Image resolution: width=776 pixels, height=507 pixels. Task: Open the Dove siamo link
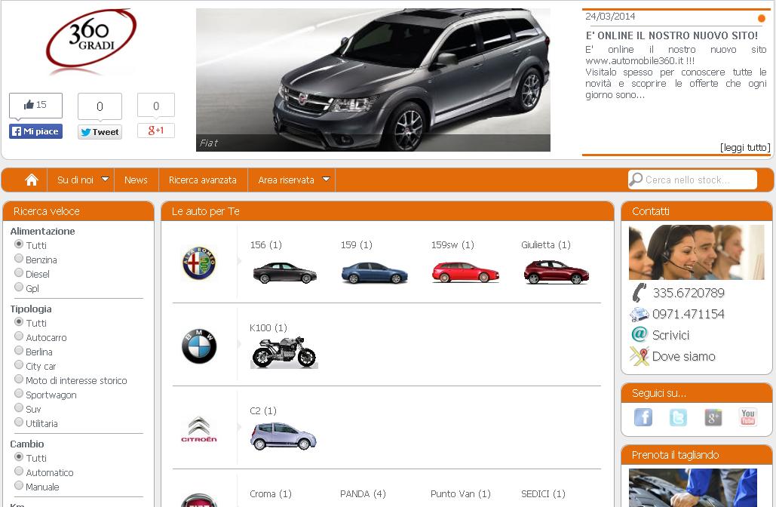(683, 356)
